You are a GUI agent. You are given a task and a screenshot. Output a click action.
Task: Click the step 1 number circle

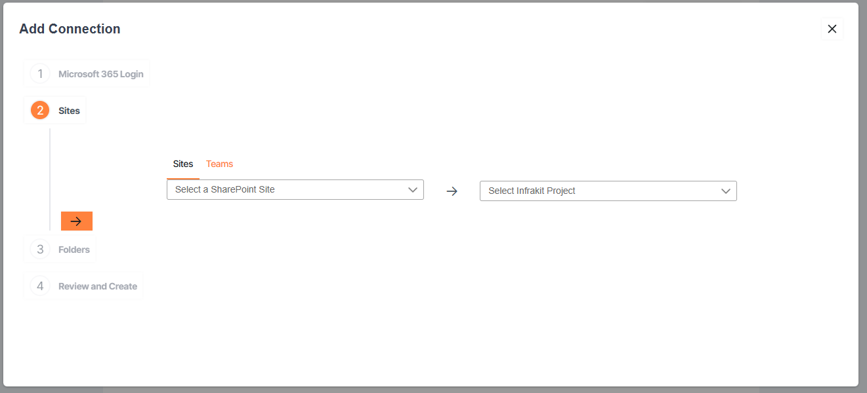click(40, 74)
